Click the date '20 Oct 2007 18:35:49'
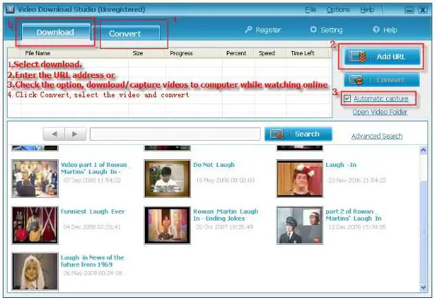This screenshot has height=300, width=435. tap(225, 227)
